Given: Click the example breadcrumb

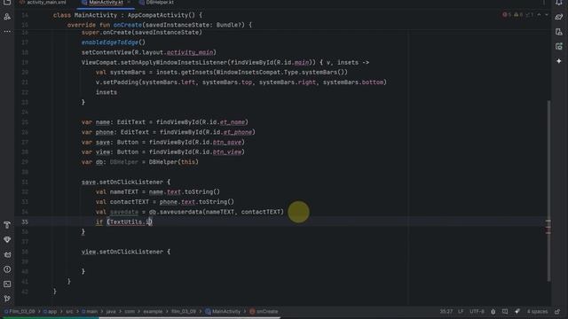Looking at the screenshot, I should click(153, 311).
